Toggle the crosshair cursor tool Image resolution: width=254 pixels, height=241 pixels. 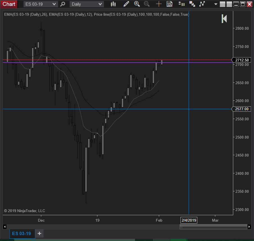click(x=159, y=4)
